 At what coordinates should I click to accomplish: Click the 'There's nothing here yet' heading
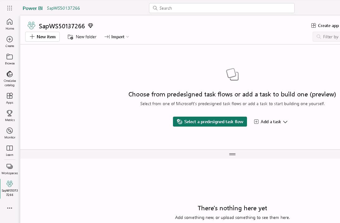pyautogui.click(x=232, y=208)
